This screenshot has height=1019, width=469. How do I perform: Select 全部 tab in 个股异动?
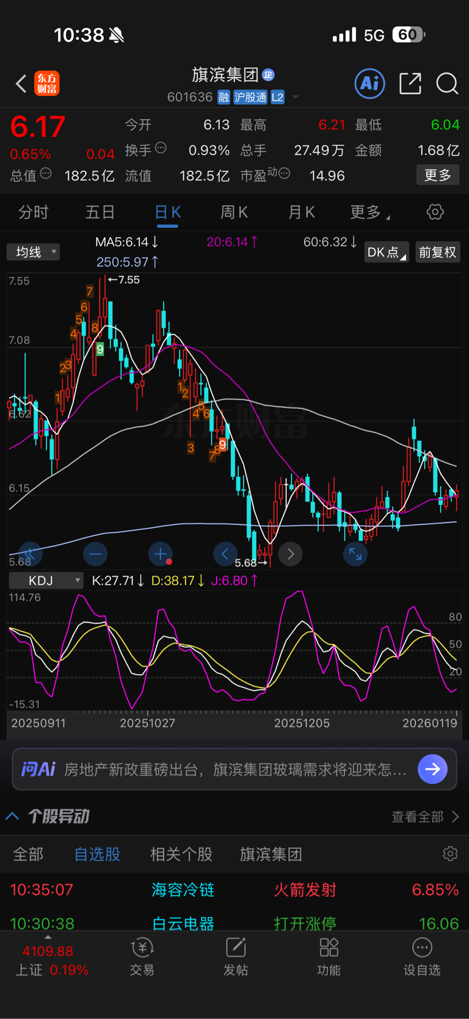point(28,854)
